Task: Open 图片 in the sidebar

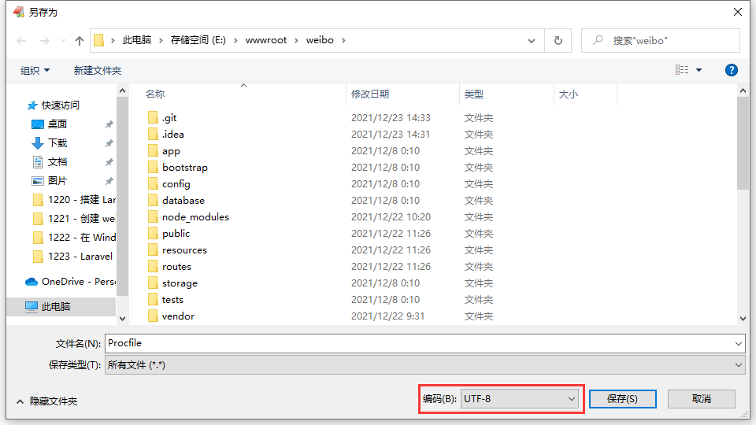Action: pos(50,181)
